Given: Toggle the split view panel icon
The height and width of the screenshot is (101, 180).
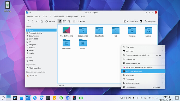Looking at the screenshot, I should click(141, 21).
